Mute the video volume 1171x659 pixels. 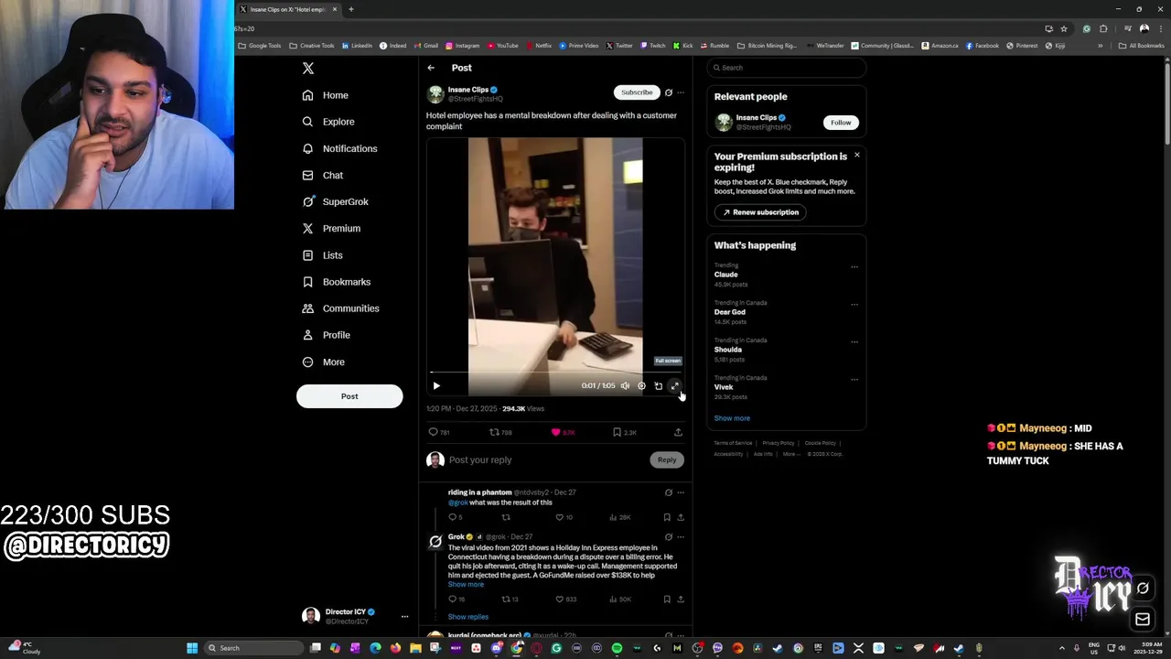point(625,386)
